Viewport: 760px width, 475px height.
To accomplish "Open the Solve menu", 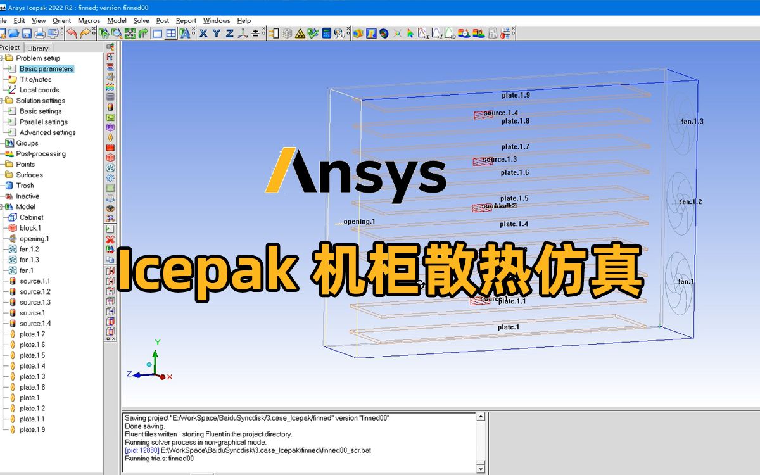I will click(x=141, y=20).
